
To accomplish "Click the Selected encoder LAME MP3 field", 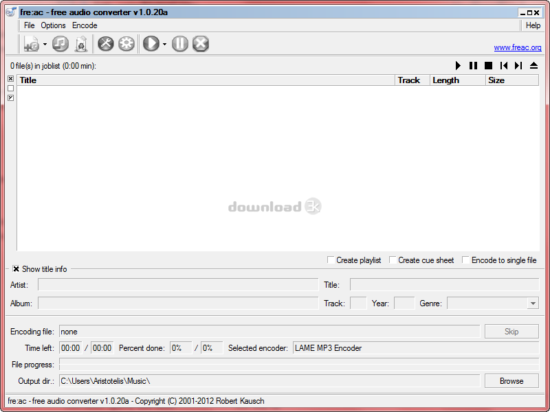I will [416, 348].
